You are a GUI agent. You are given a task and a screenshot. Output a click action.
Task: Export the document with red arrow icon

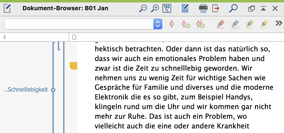pos(216,8)
